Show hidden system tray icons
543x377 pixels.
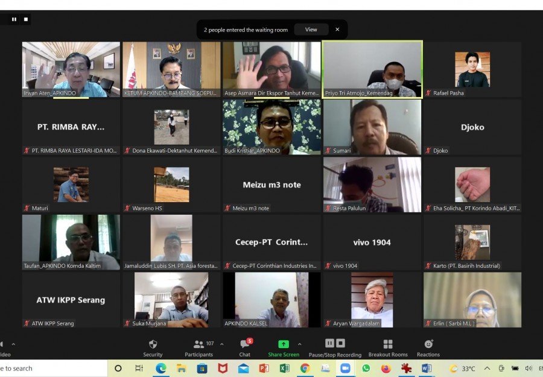(487, 369)
